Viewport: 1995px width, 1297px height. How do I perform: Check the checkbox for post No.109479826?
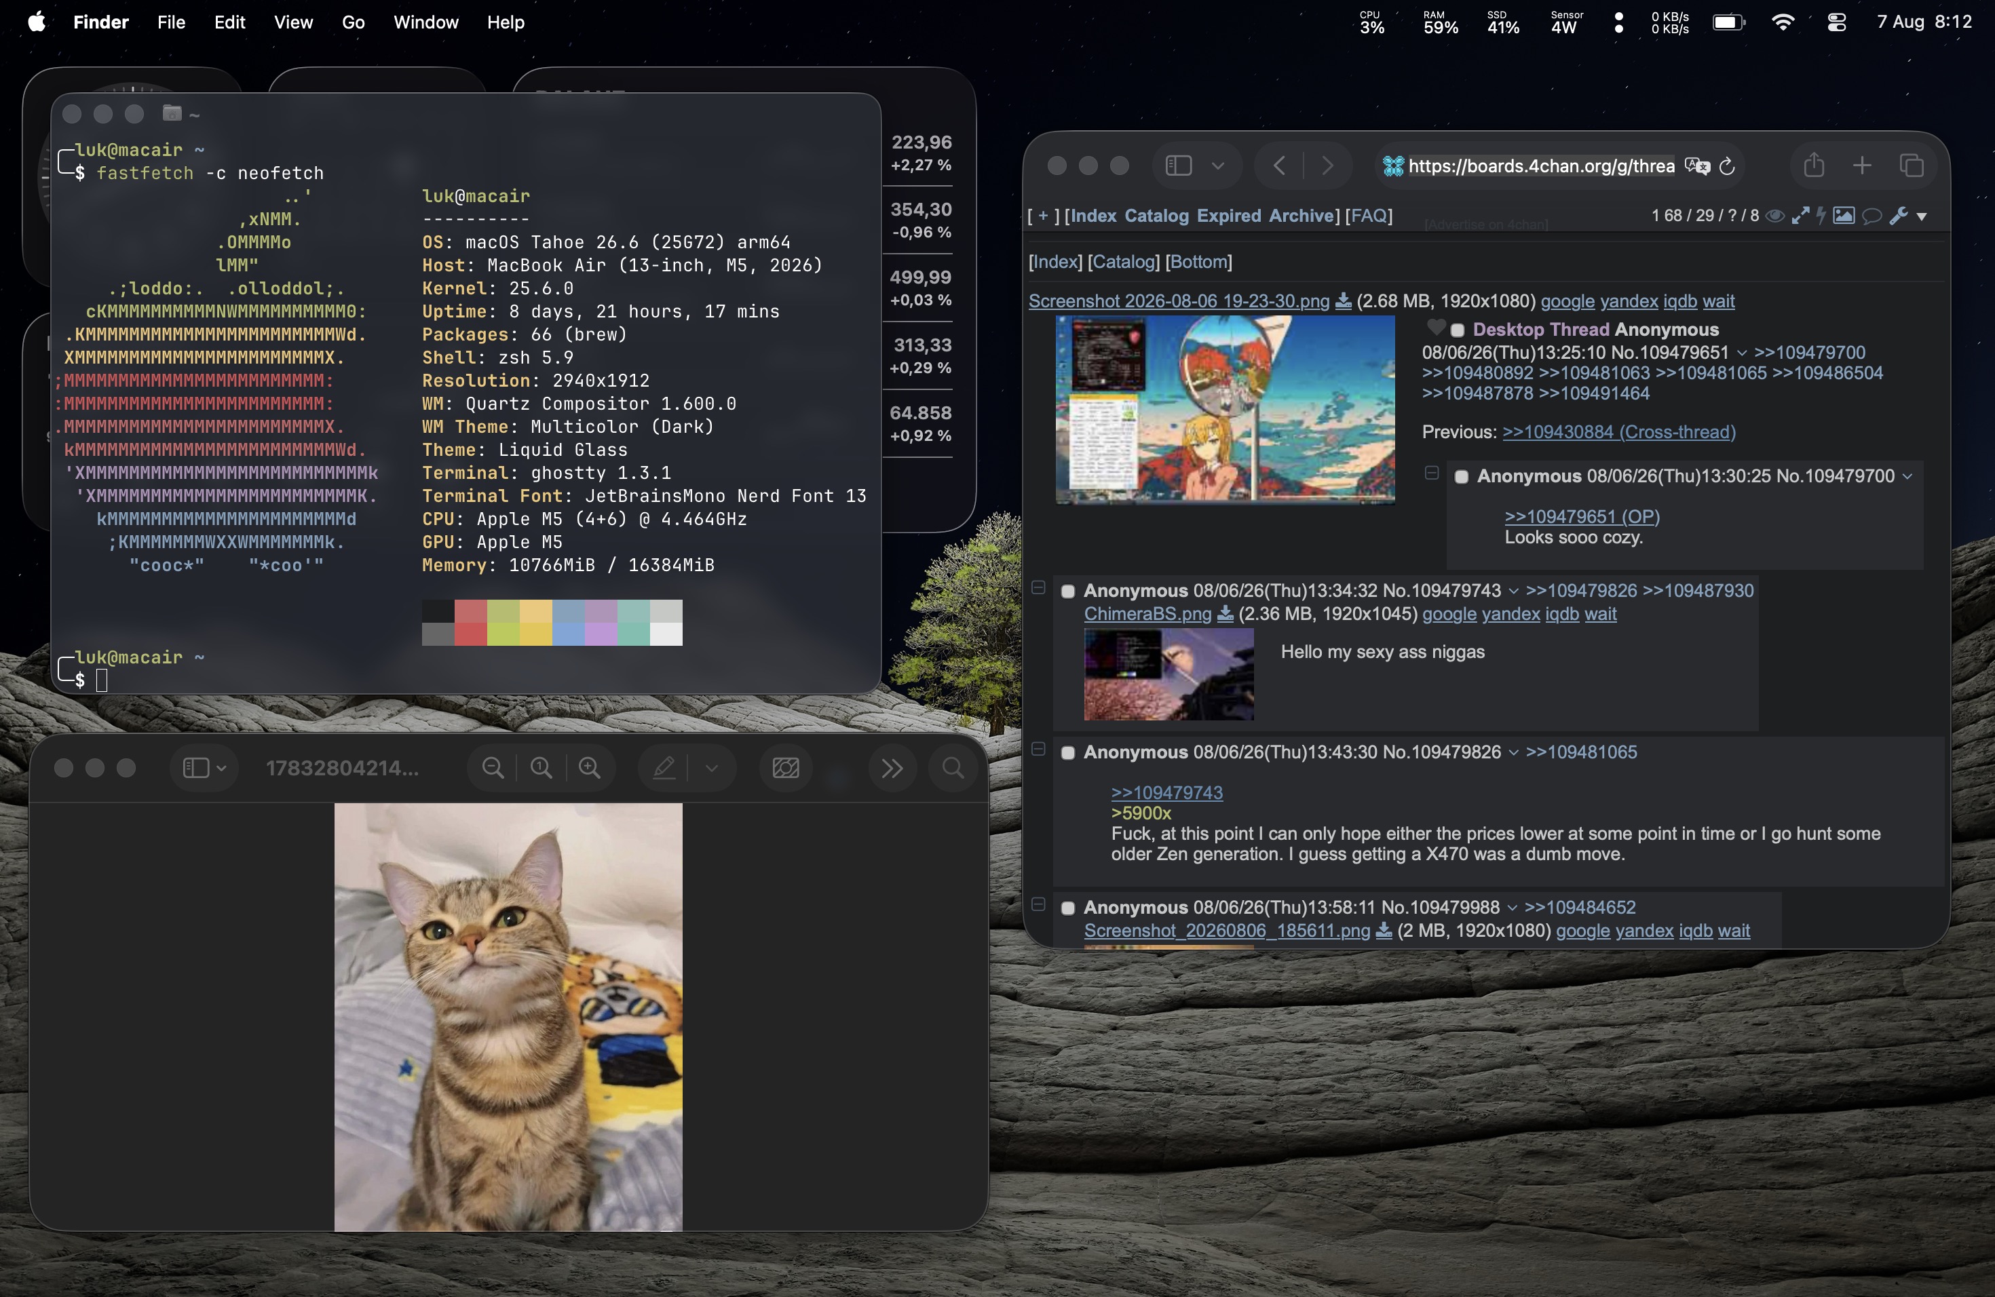click(1068, 753)
